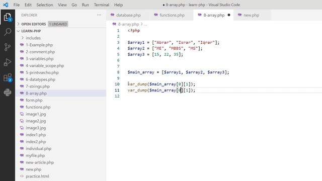Open the Source Control view

[x=8, y=47]
